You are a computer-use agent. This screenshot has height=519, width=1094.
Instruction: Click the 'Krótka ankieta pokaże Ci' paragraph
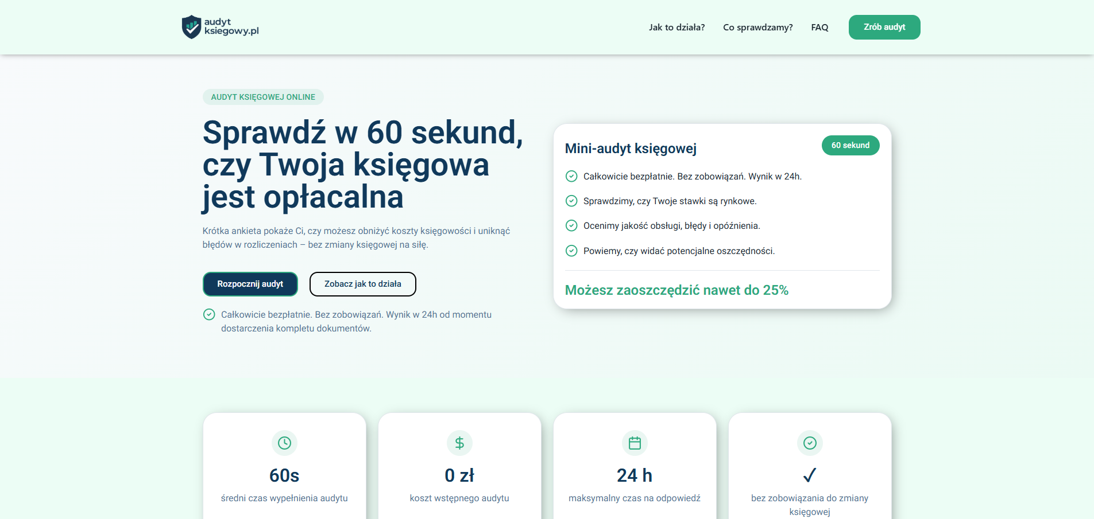tap(356, 238)
